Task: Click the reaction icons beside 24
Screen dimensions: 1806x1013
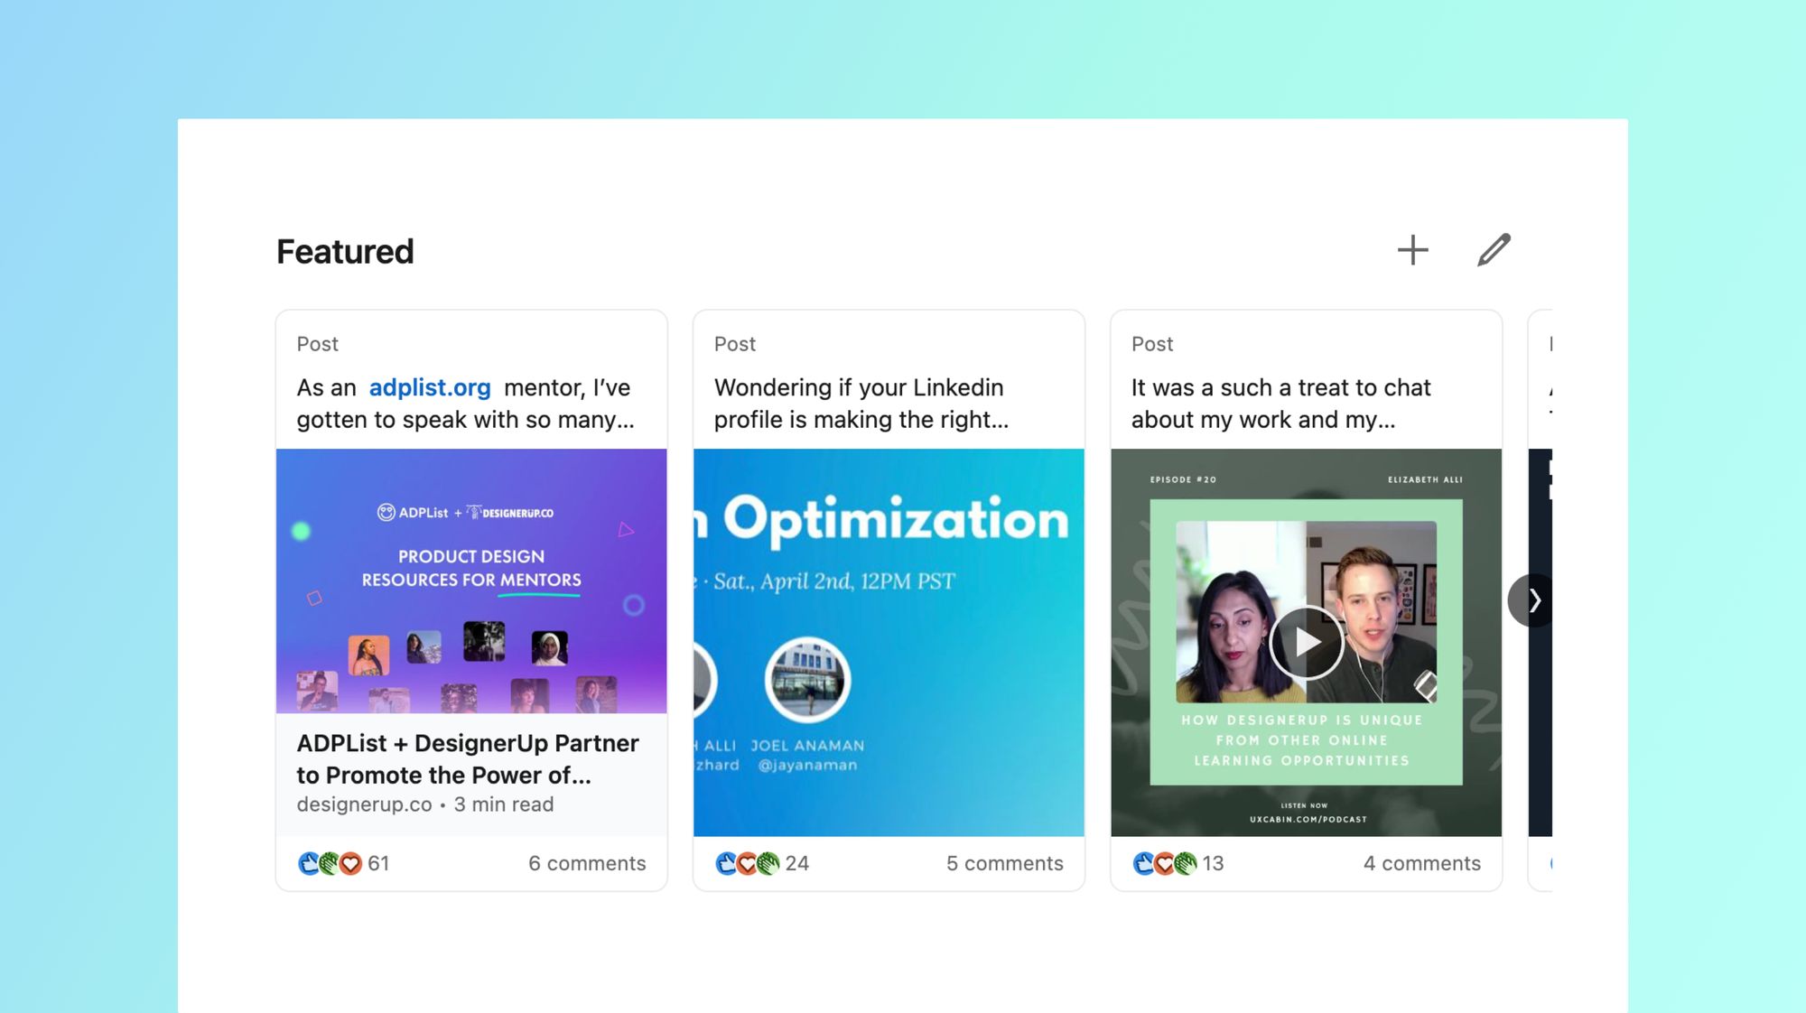Action: point(747,863)
